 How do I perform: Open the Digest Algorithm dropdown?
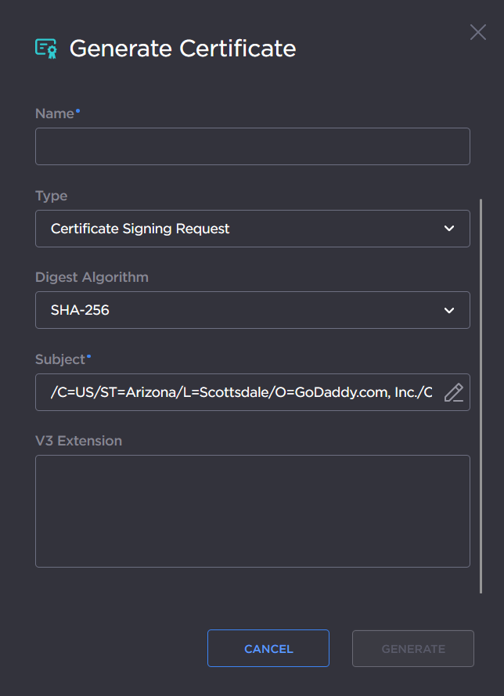coord(252,310)
